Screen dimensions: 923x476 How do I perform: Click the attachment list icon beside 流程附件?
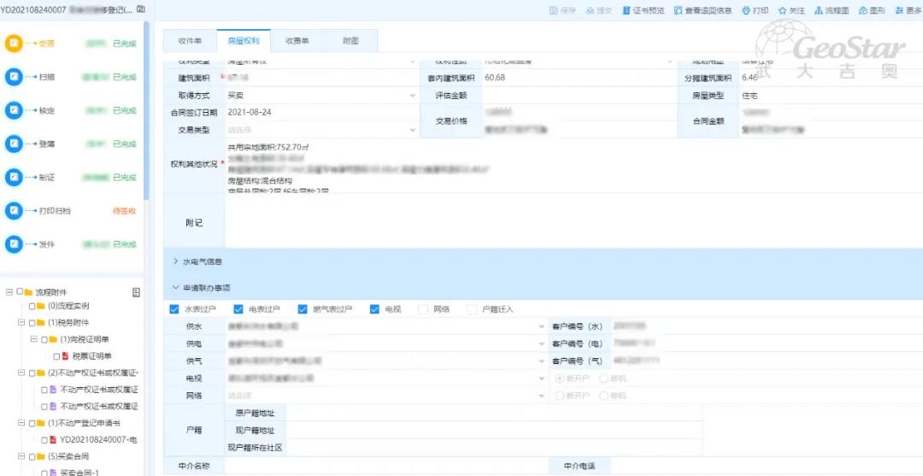click(136, 292)
